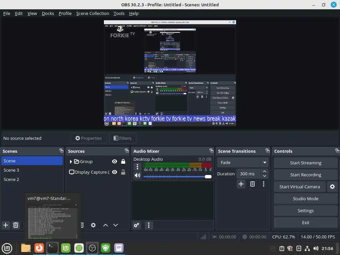Select the Display Capture source row
This screenshot has width=340, height=255.
[x=97, y=172]
